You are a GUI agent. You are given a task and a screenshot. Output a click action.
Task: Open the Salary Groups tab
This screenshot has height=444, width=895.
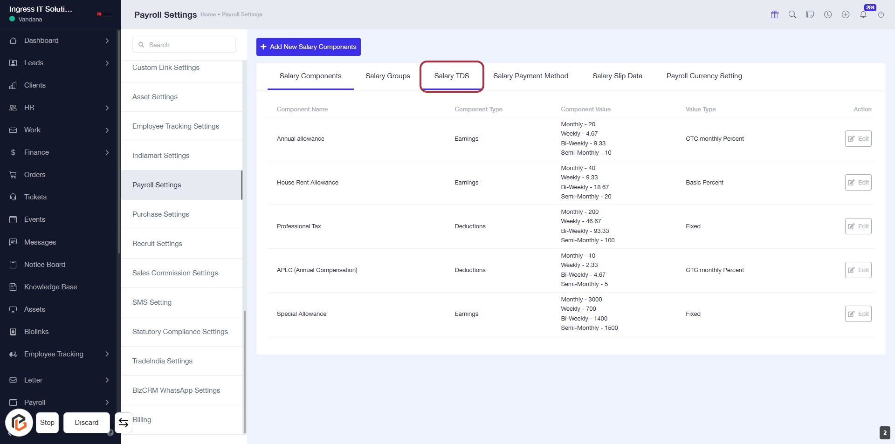tap(387, 76)
